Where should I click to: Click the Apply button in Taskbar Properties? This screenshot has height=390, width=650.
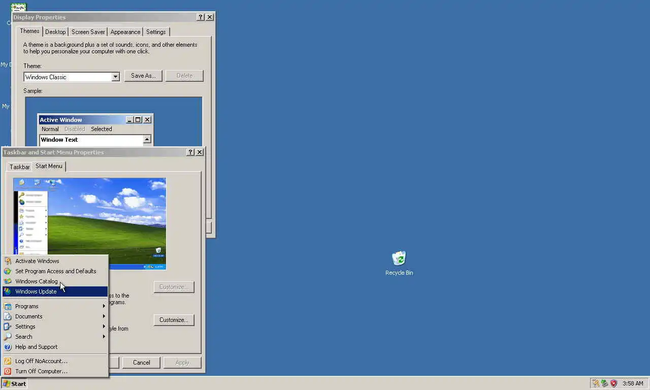click(x=182, y=363)
